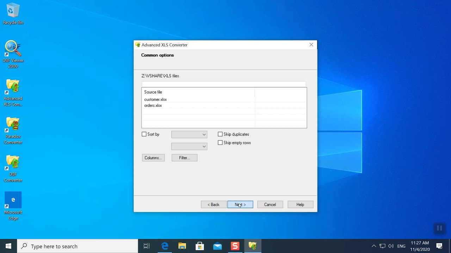Open Recycle Bin desktop icon
The width and height of the screenshot is (451, 253).
[x=13, y=14]
